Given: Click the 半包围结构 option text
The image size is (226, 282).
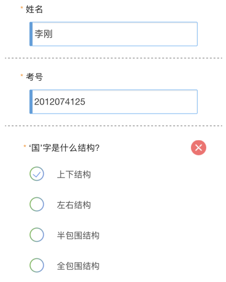Looking at the screenshot, I should click(78, 235).
